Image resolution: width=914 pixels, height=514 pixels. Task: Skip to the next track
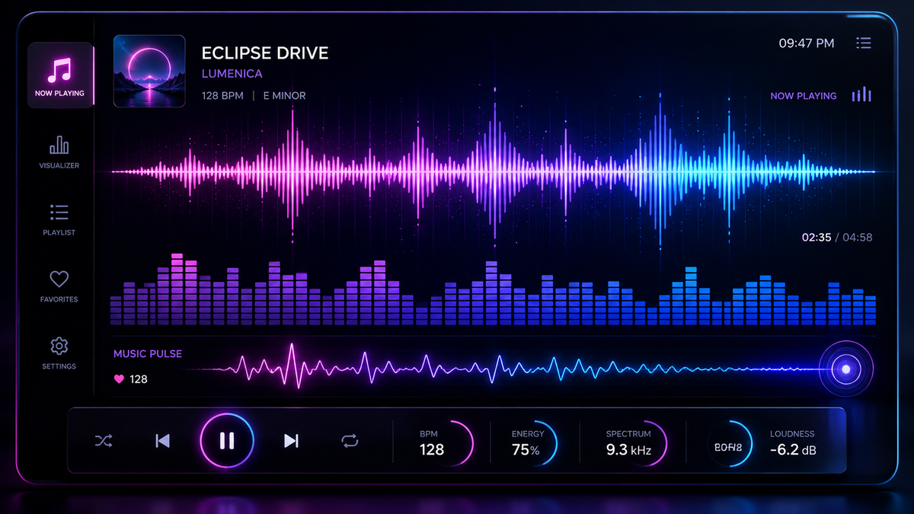coord(291,441)
